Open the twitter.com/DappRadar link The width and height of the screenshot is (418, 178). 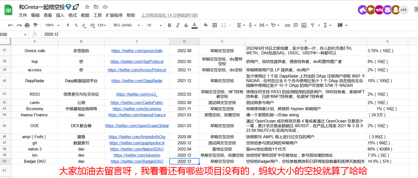click(137, 81)
